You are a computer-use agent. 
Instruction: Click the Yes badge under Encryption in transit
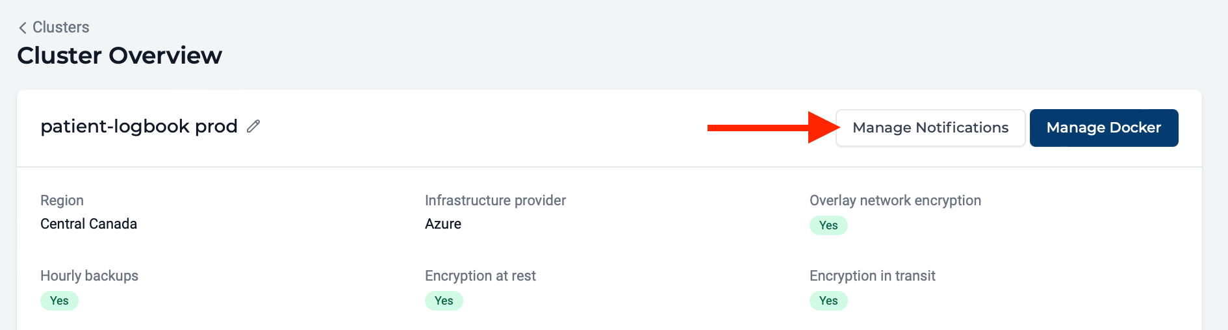pyautogui.click(x=828, y=301)
